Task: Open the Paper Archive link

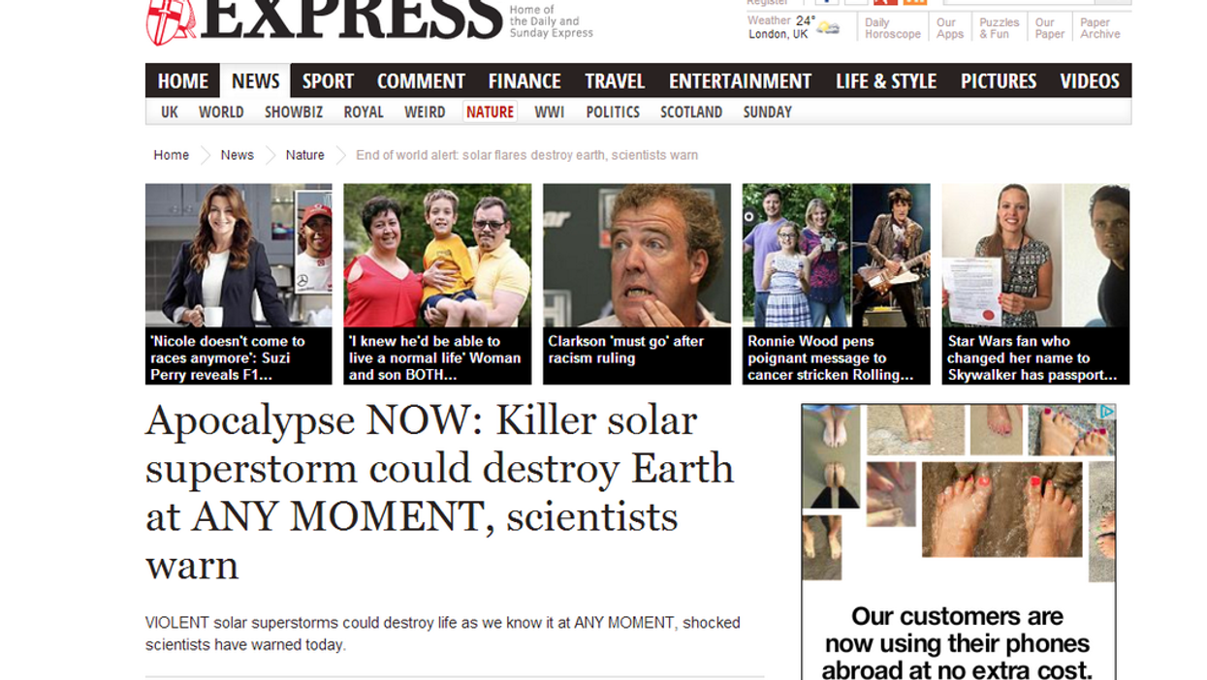Action: [1099, 28]
